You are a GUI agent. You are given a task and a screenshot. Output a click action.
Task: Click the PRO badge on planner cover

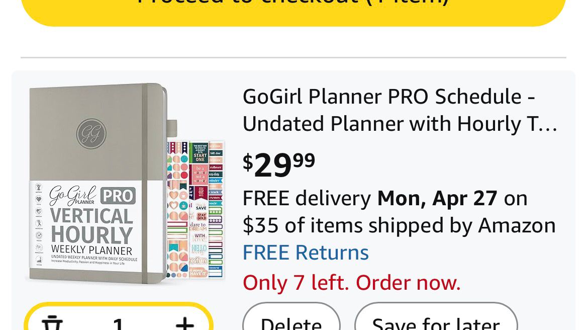118,195
